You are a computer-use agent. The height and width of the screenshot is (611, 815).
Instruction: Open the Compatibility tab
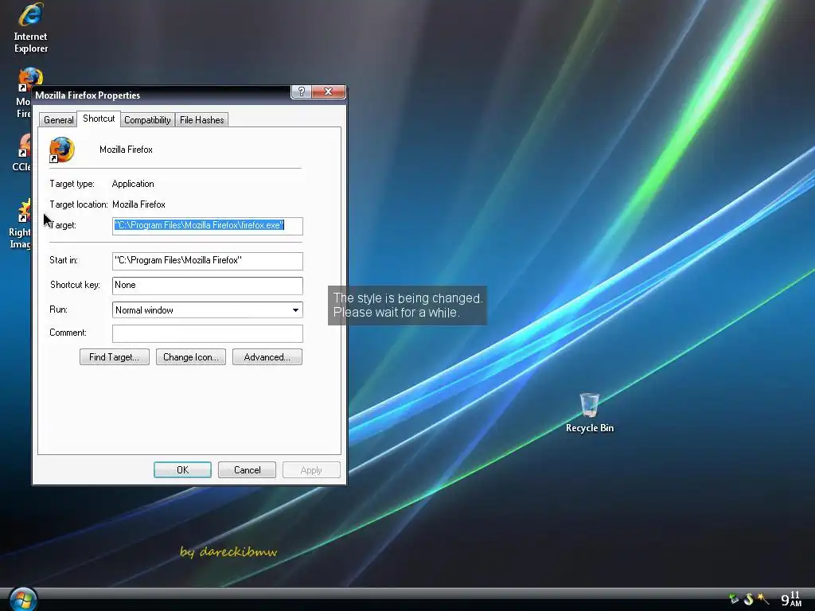[x=147, y=120]
